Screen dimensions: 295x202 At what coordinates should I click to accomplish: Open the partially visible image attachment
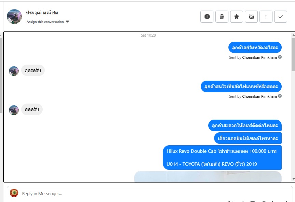(208, 177)
